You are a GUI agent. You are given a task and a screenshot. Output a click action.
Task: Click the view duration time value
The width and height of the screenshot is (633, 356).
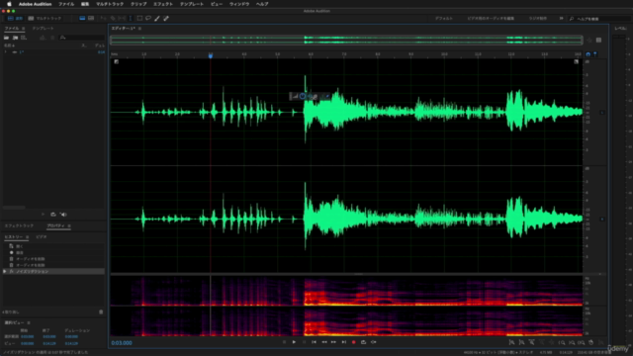pyautogui.click(x=71, y=343)
